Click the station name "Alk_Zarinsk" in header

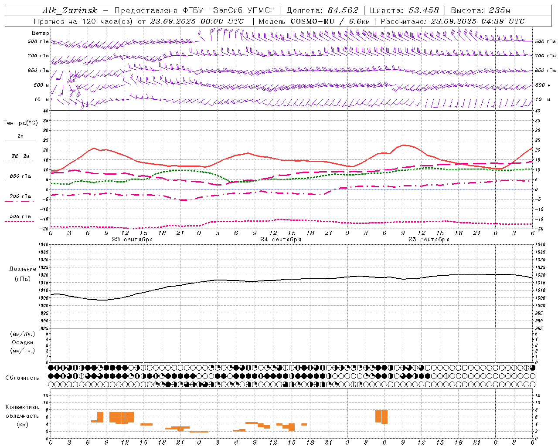(70, 10)
